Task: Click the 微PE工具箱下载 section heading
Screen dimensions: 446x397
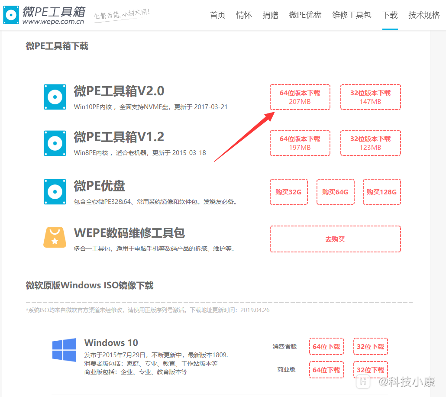Action: 57,46
